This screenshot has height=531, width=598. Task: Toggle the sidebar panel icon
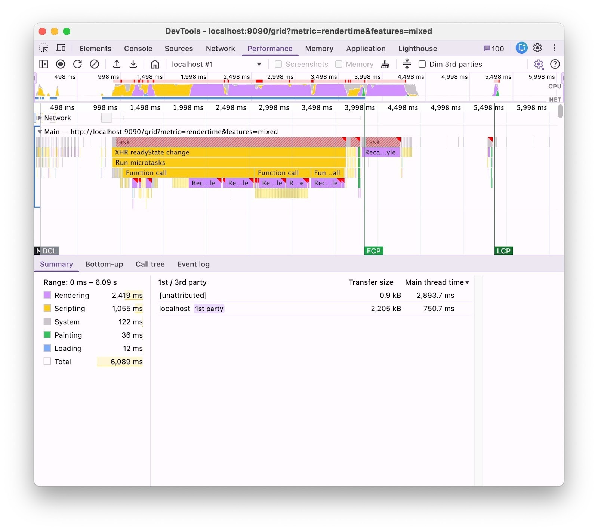tap(44, 64)
